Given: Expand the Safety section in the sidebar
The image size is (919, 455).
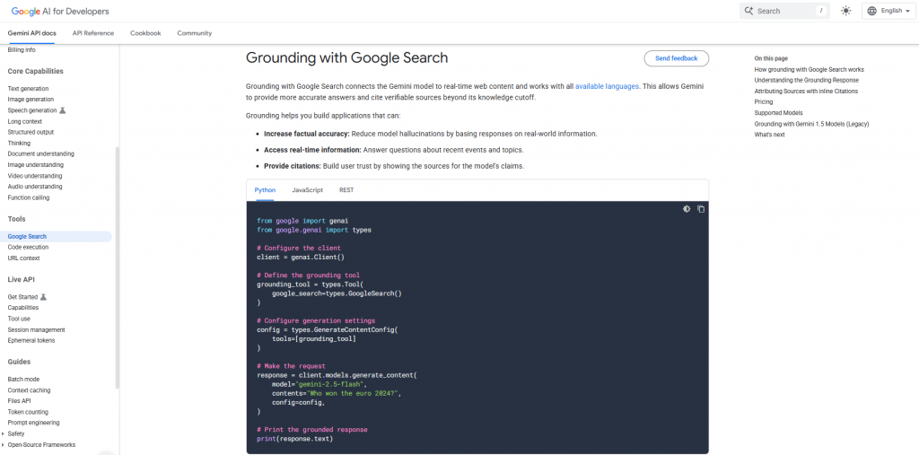Looking at the screenshot, I should pyautogui.click(x=4, y=433).
